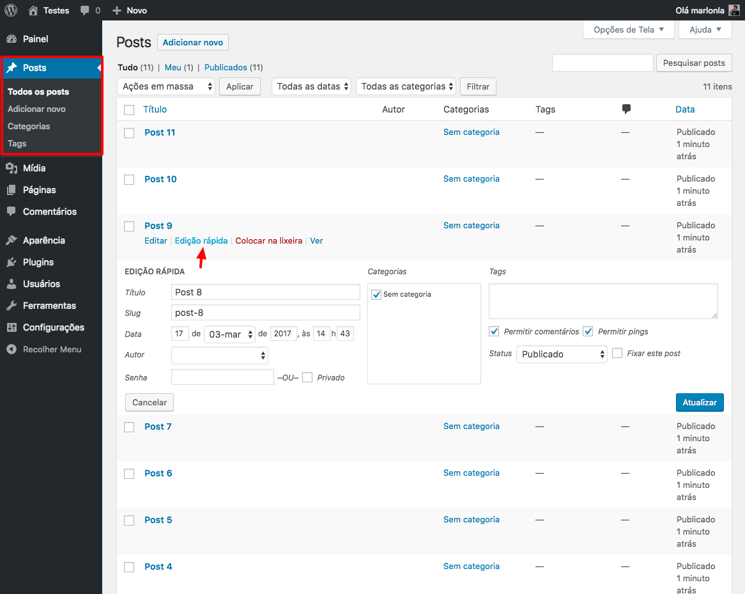Click Edição rápida link under Post 9
This screenshot has height=594, width=745.
201,240
